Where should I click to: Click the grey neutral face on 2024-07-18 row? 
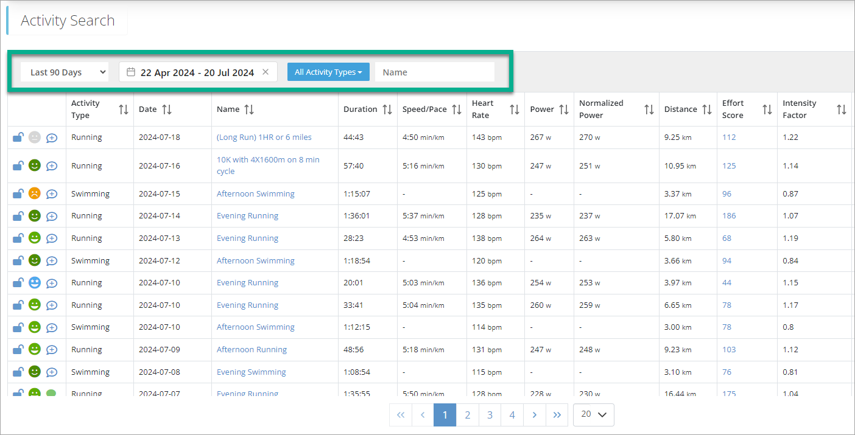pyautogui.click(x=35, y=137)
